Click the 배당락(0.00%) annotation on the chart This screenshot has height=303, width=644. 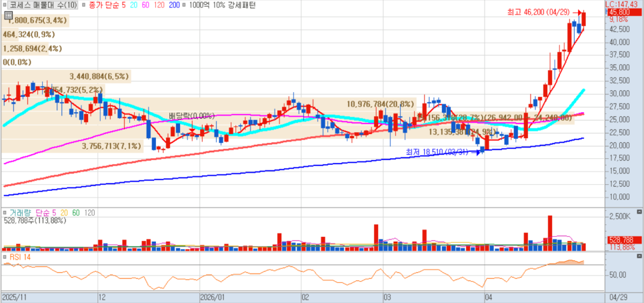click(192, 116)
